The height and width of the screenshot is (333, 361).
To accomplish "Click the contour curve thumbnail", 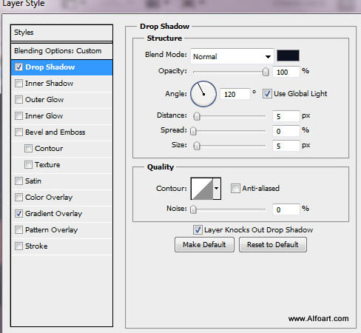I will coord(202,189).
